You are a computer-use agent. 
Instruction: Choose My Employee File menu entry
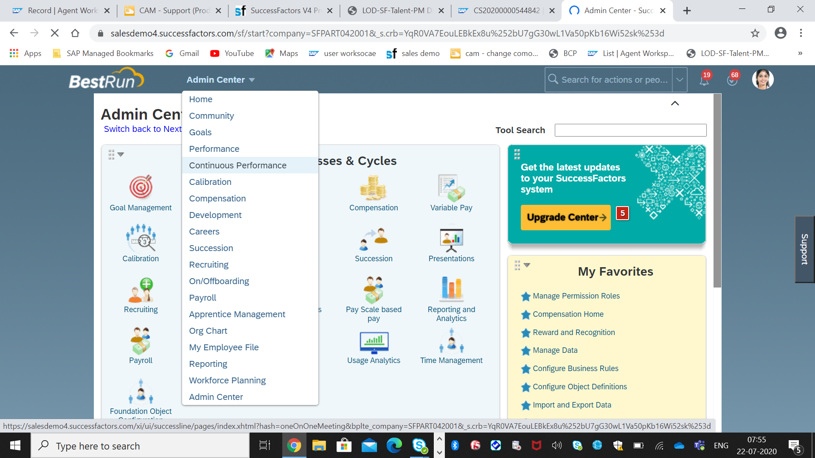pos(250,347)
